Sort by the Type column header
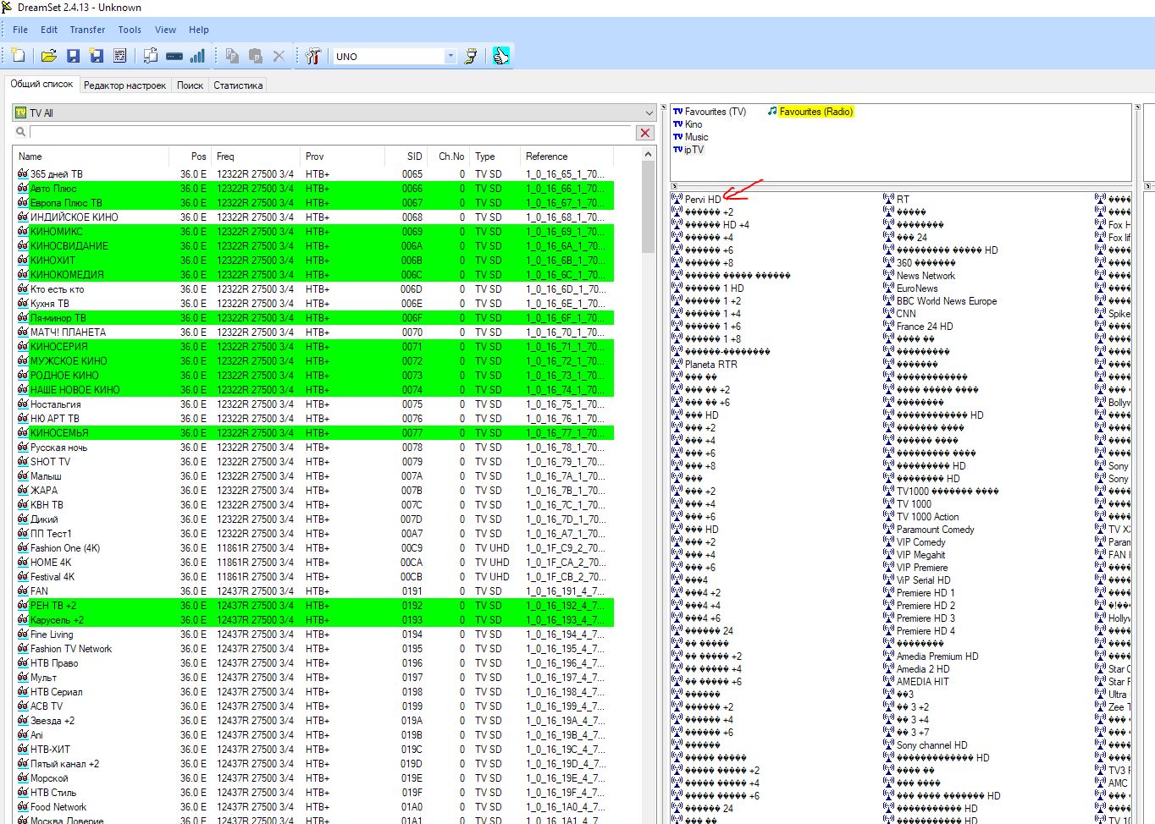The height and width of the screenshot is (824, 1155). pyautogui.click(x=495, y=157)
